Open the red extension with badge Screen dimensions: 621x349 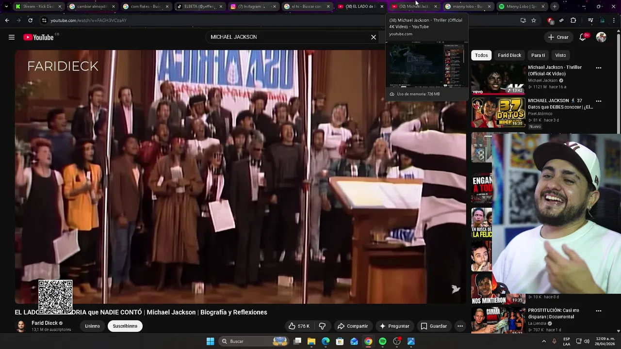(550, 20)
